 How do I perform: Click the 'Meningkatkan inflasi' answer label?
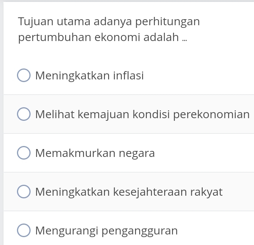[89, 76]
